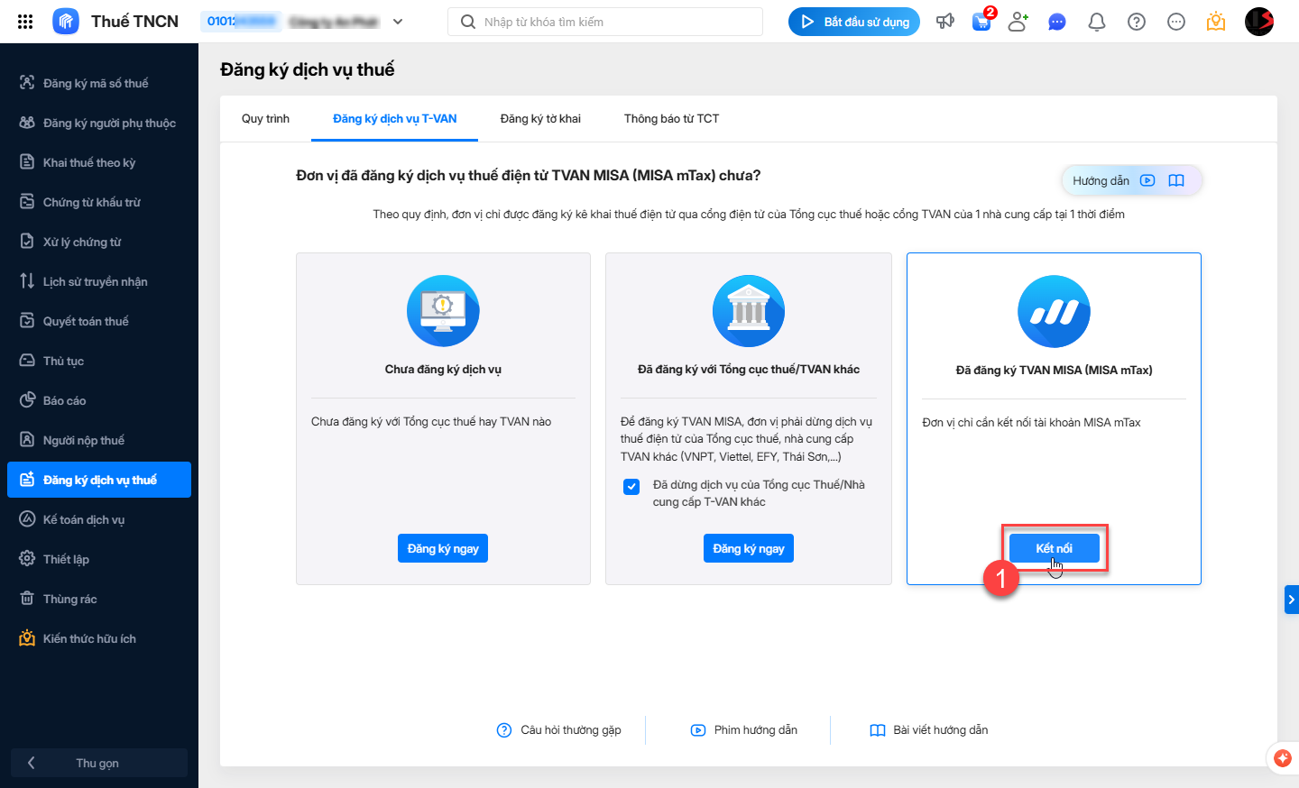The image size is (1299, 788).
Task: Focus the Nhập từ khóa tìm kiếm field
Action: 605,22
